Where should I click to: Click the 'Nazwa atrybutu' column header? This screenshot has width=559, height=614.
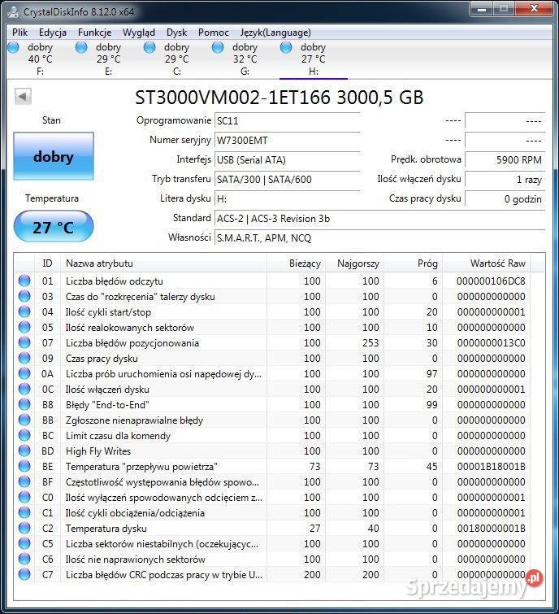tap(99, 263)
